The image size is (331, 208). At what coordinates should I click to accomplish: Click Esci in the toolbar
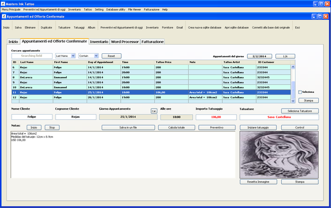coord(297,28)
